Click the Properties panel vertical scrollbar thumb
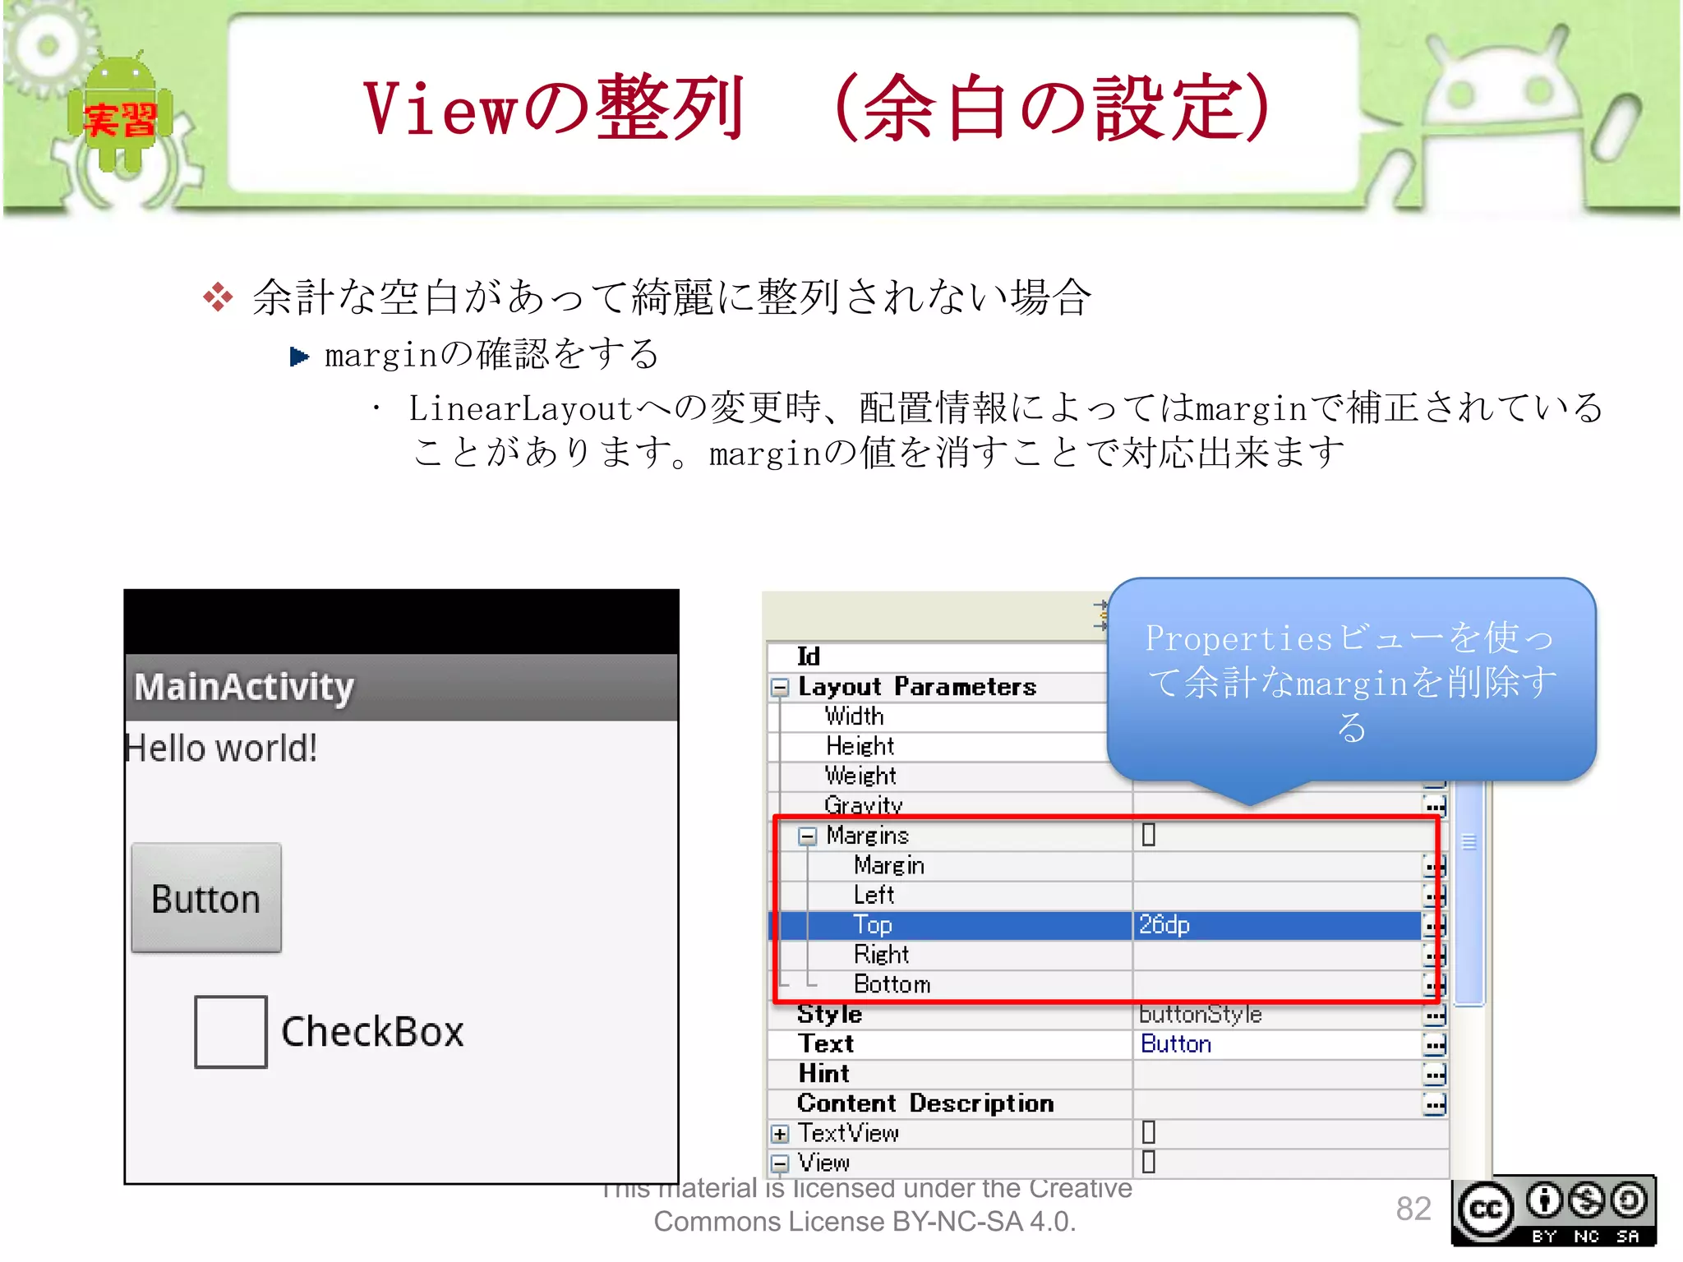The image size is (1683, 1262). (1469, 891)
